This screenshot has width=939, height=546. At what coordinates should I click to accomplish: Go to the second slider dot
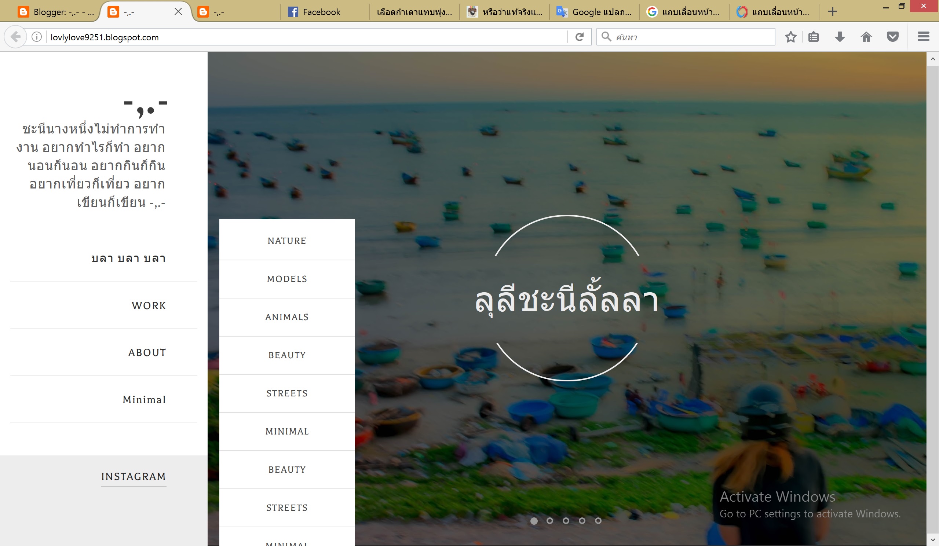pos(549,521)
